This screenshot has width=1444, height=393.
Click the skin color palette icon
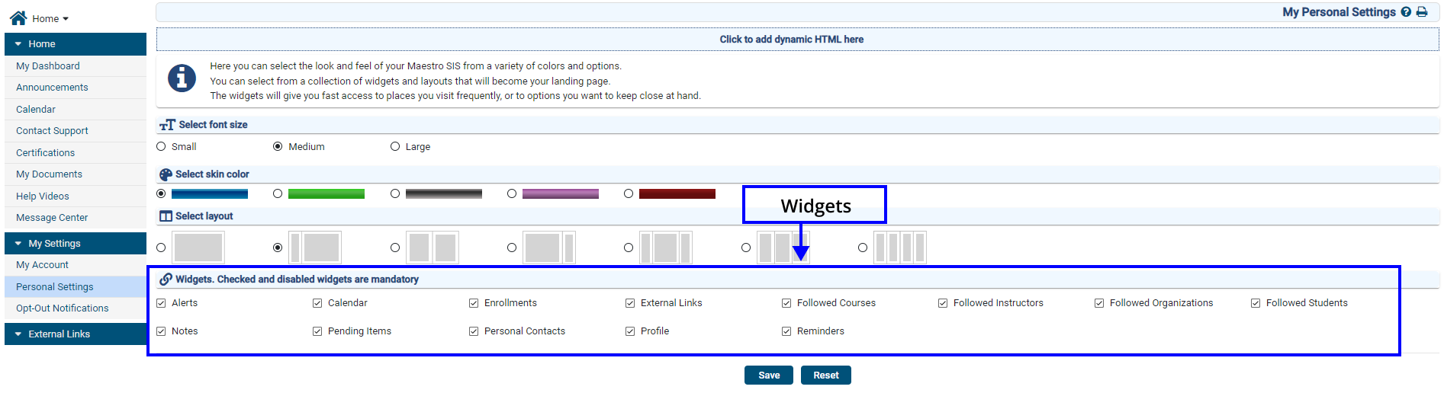click(166, 174)
